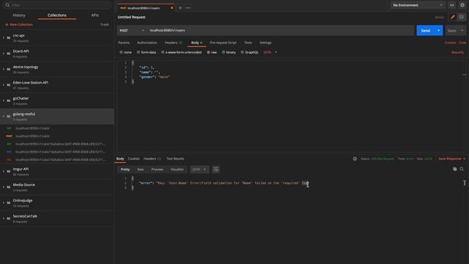Image resolution: width=469 pixels, height=264 pixels.
Task: Open the response Test Results tab
Action: point(175,158)
